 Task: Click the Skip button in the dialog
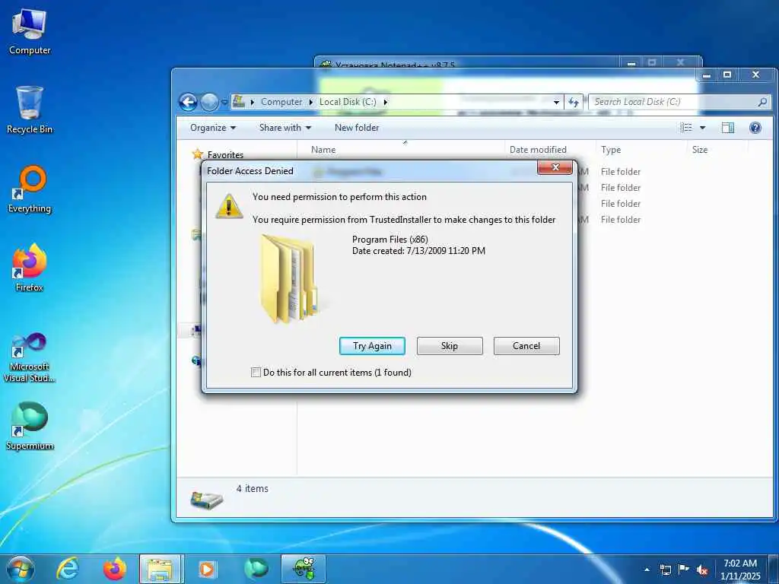click(x=450, y=346)
